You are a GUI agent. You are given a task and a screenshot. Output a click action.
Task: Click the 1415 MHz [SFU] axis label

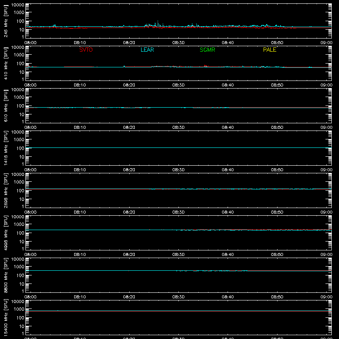click(x=6, y=148)
